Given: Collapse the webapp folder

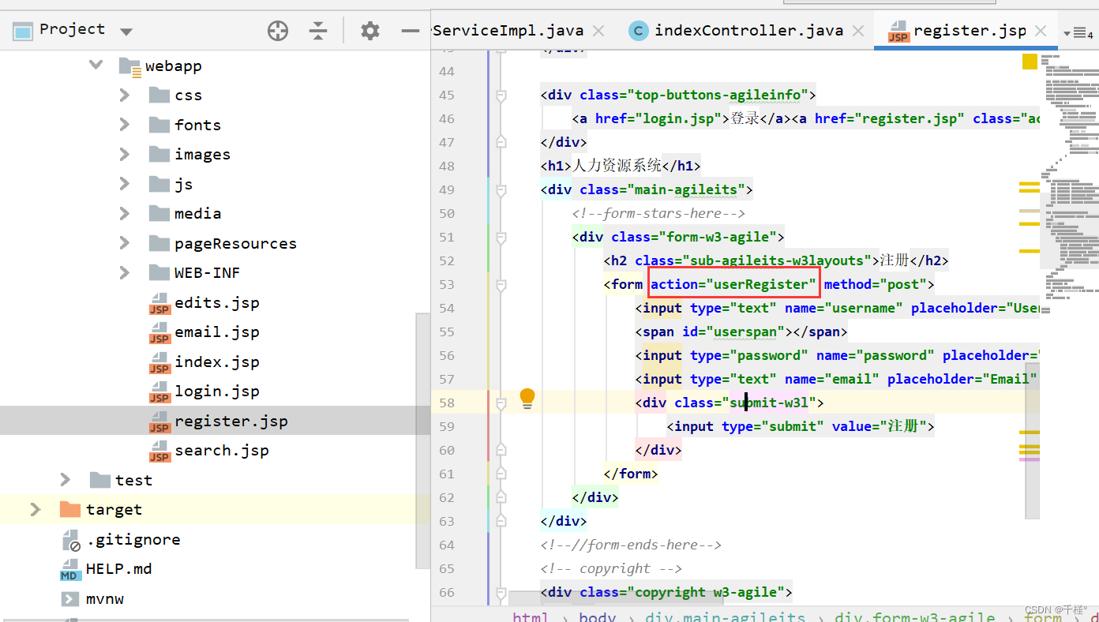Looking at the screenshot, I should click(x=96, y=65).
